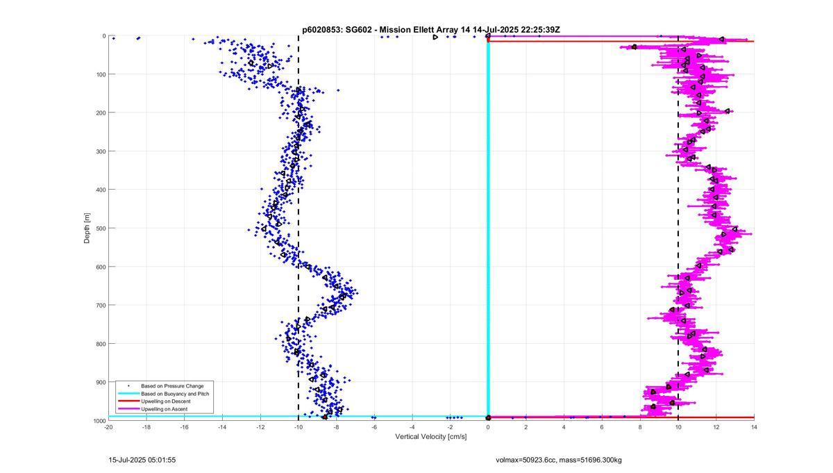833x473 pixels.
Task: Click the x-axis tick label '-2'
Action: (450, 427)
